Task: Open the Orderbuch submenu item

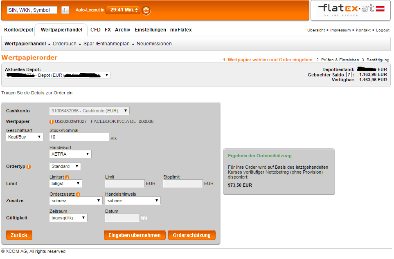Action: [x=65, y=44]
